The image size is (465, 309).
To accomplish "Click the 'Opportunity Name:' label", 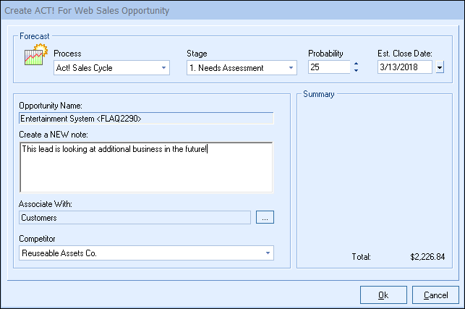I will [x=51, y=106].
